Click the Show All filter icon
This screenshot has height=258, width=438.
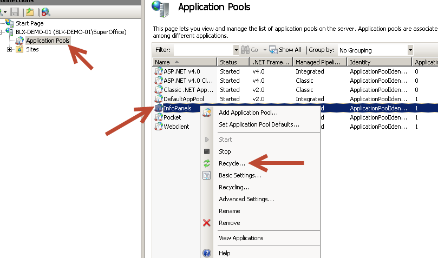273,50
